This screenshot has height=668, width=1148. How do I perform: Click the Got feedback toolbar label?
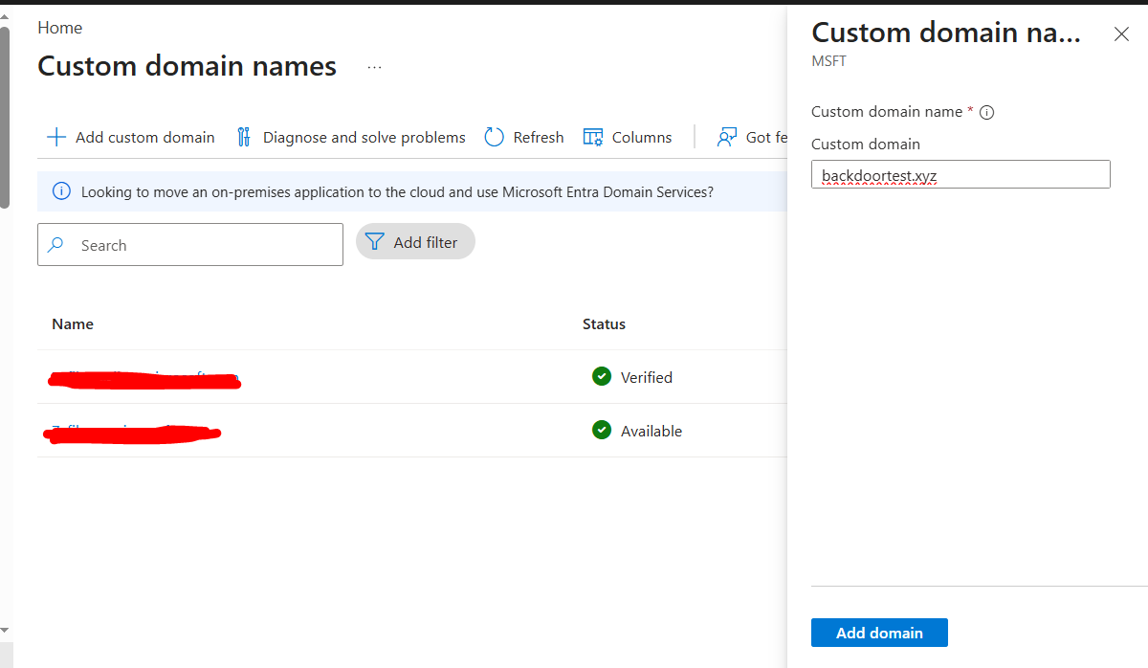pos(765,137)
